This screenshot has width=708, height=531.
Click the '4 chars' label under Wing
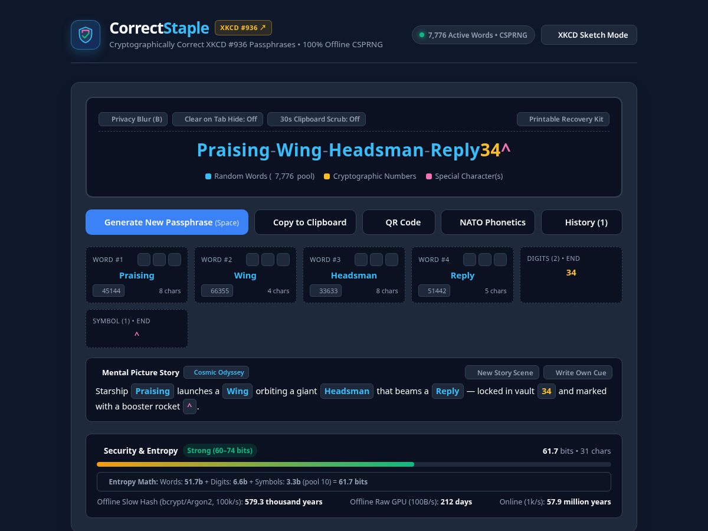click(278, 291)
